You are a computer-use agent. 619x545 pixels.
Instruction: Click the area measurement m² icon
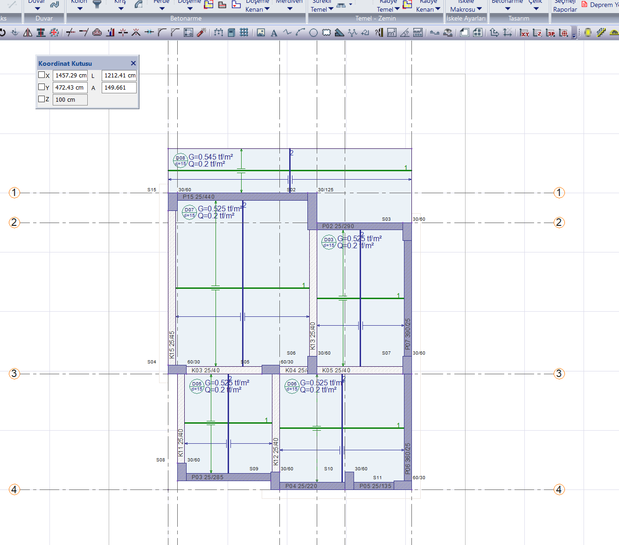pyautogui.click(x=392, y=33)
